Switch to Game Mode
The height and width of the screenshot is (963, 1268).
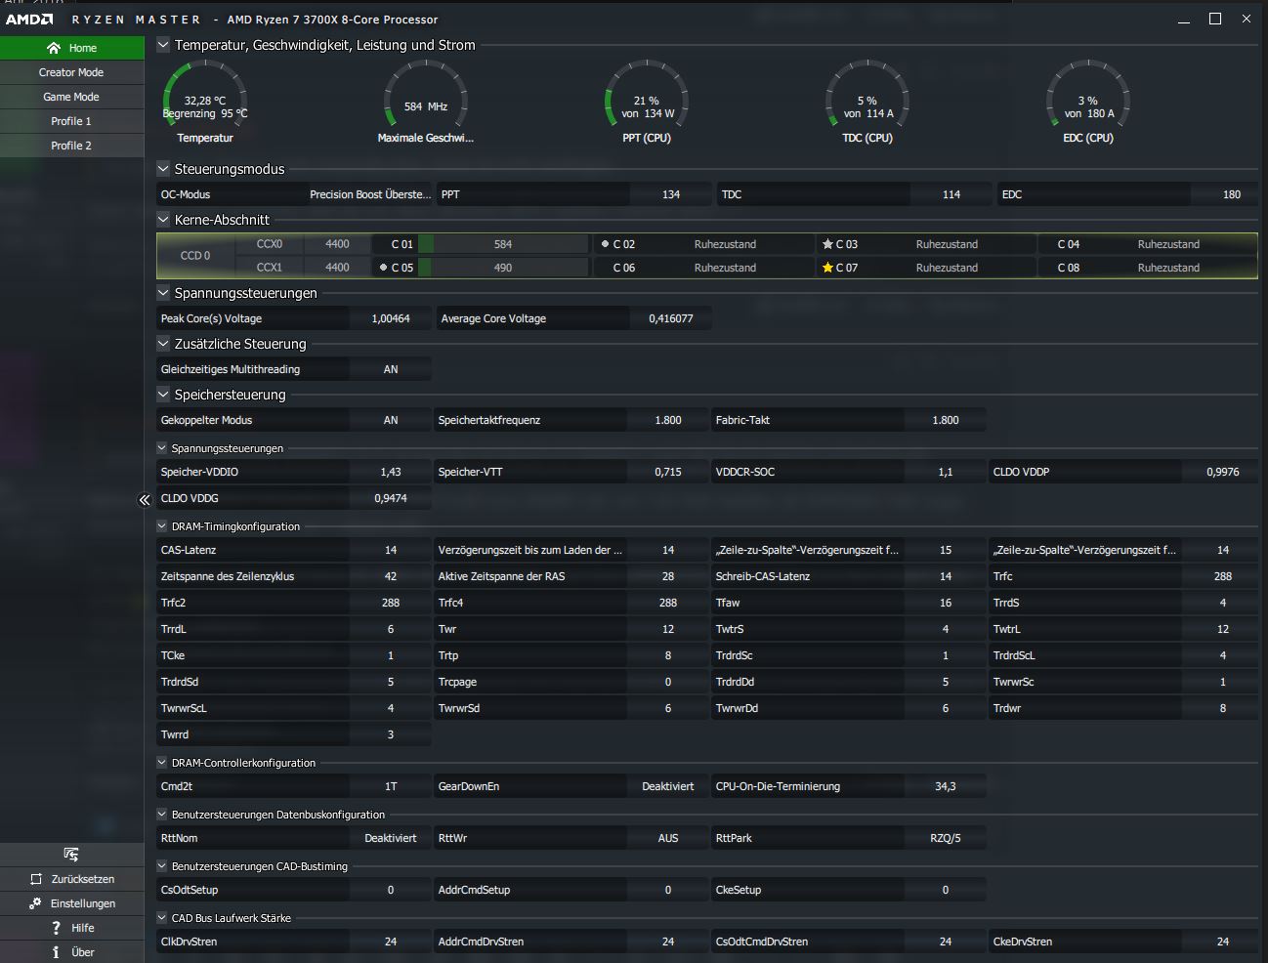(x=72, y=97)
